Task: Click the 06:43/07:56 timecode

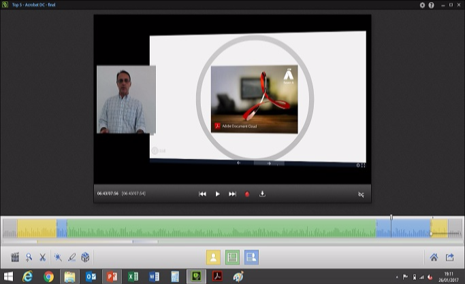Action: (108, 194)
